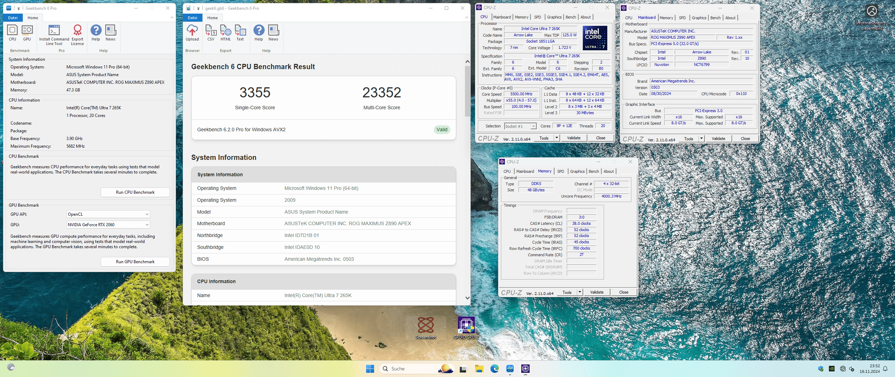This screenshot has width=895, height=377.
Task: Expand Tools dropdown arrow in CPU-Z Memory window
Action: [580, 293]
